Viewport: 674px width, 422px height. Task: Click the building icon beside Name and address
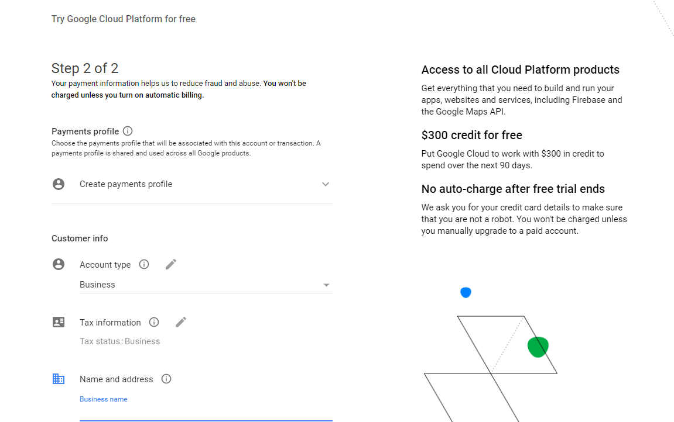click(x=59, y=379)
